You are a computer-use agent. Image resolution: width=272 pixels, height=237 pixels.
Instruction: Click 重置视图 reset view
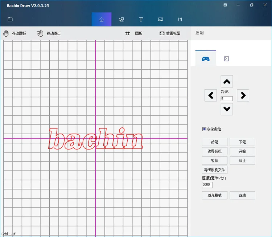170,33
